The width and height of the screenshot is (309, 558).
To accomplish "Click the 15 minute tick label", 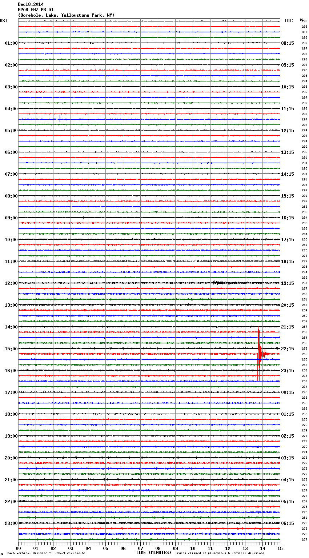I will tap(280, 548).
